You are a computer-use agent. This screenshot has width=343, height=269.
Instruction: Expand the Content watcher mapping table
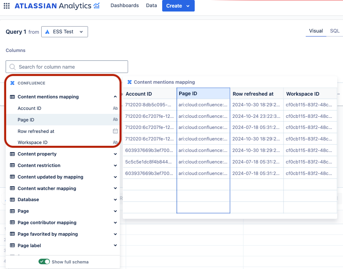[115, 188]
